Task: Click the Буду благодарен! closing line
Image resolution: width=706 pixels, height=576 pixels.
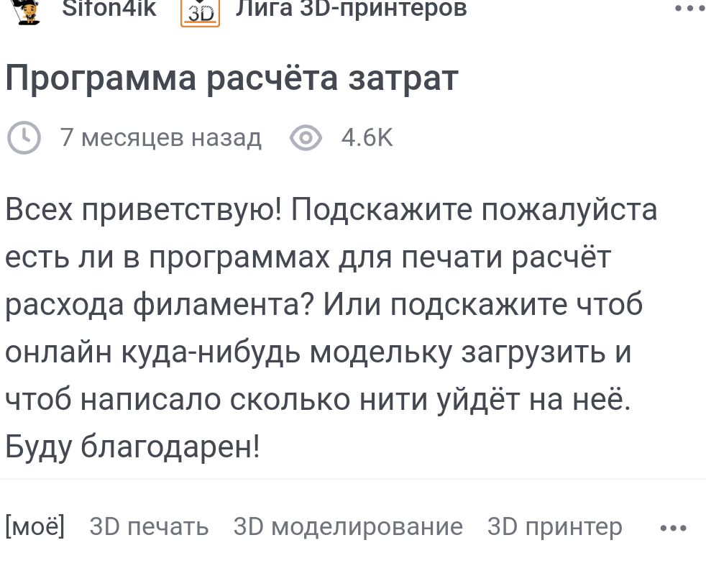Action: pyautogui.click(x=133, y=448)
